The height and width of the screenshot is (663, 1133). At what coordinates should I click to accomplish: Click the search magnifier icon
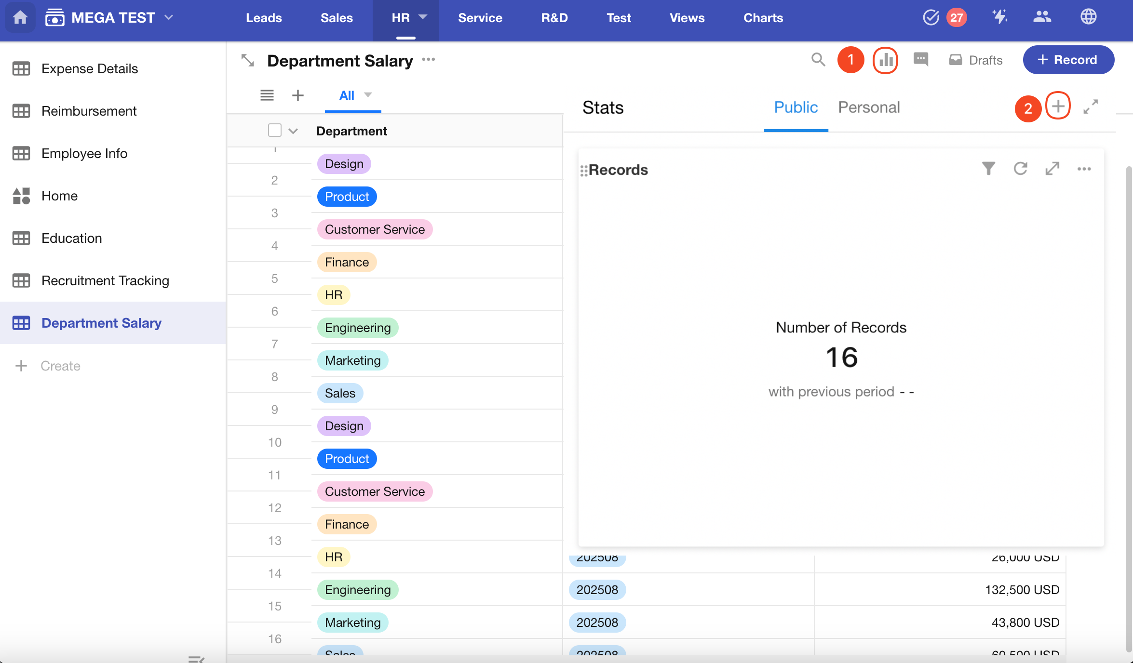[x=818, y=60]
